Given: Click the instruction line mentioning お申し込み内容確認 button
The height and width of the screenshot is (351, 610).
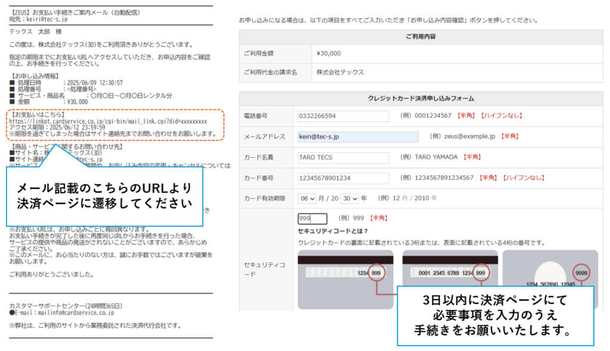Looking at the screenshot, I should [x=388, y=20].
